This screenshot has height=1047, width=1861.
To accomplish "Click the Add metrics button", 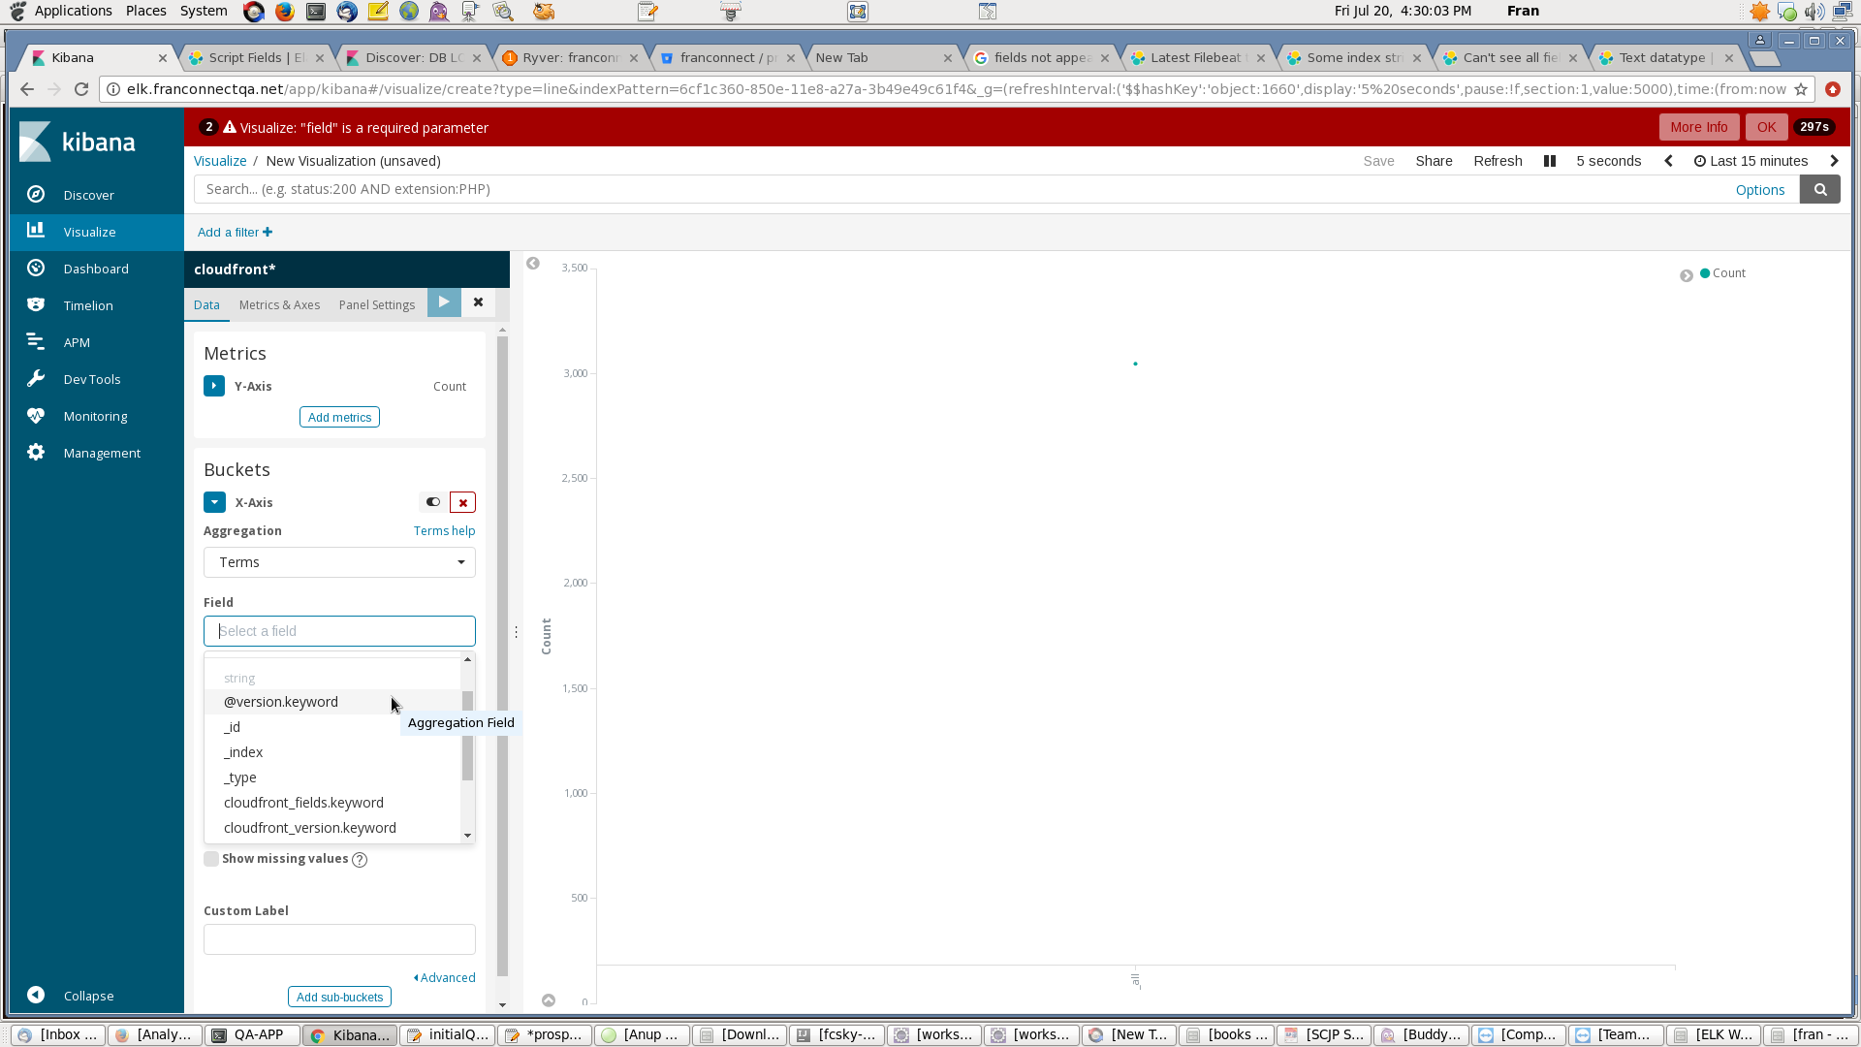I will pos(339,417).
